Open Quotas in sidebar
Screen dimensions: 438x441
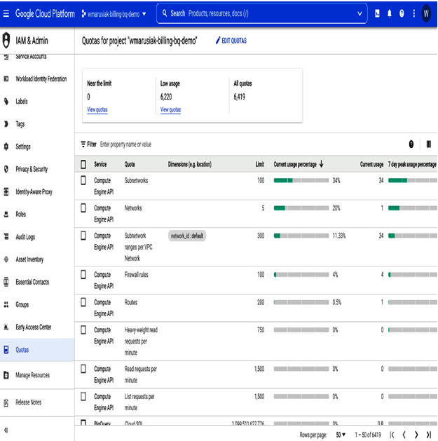[x=37, y=350]
